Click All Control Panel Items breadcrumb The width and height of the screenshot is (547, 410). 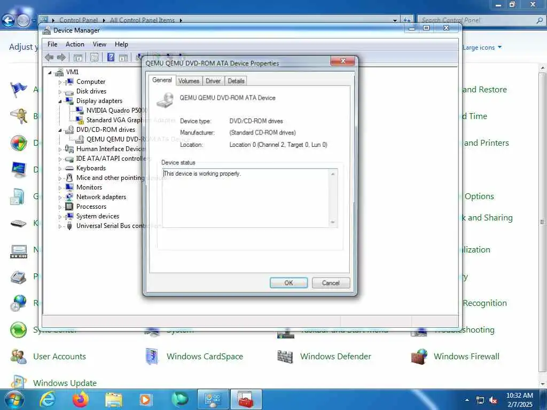(142, 20)
